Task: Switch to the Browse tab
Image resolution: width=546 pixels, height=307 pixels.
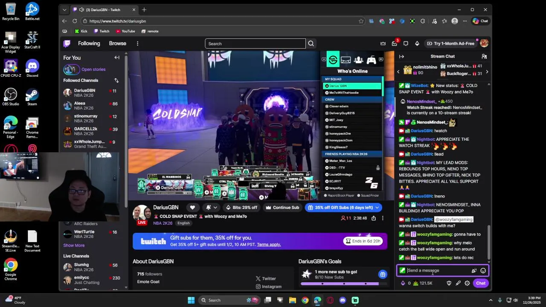Action: coord(117,43)
